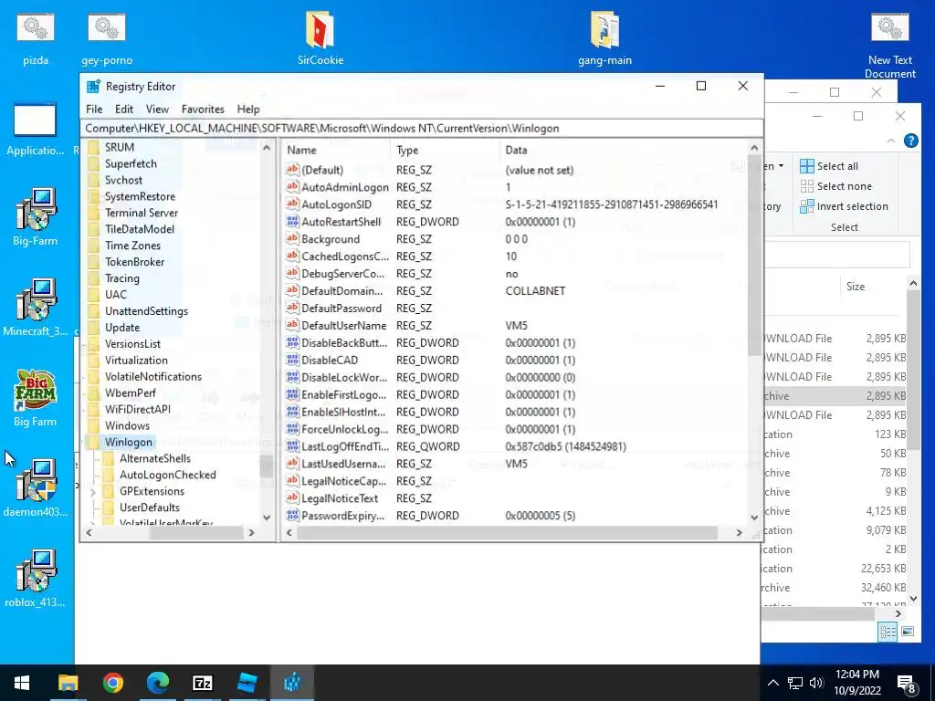
Task: Open the network tray icon
Action: (x=795, y=683)
